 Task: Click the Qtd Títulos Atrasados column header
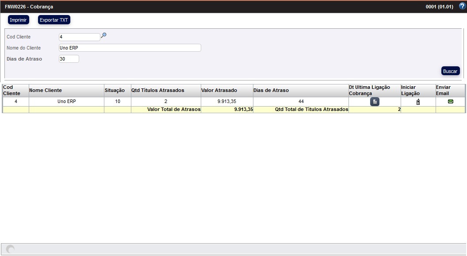(x=157, y=90)
